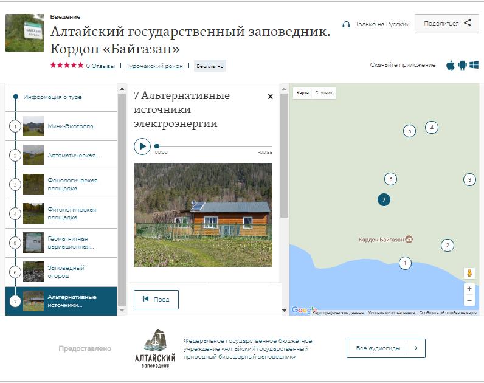This screenshot has width=484, height=383.
Task: Play the audio guide track
Action: [142, 146]
